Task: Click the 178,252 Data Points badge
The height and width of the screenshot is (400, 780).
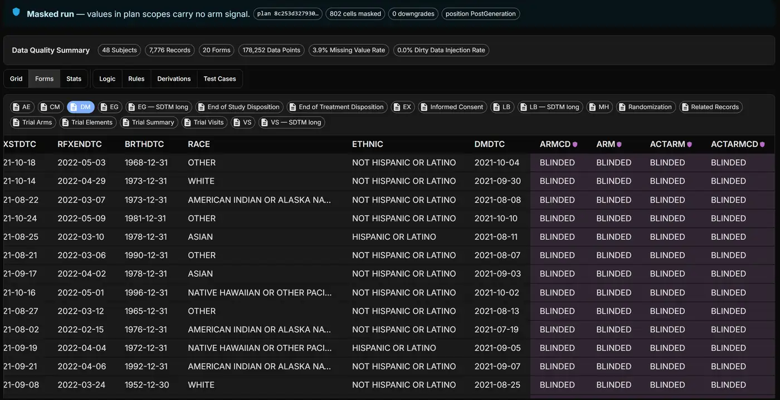Action: coord(271,50)
